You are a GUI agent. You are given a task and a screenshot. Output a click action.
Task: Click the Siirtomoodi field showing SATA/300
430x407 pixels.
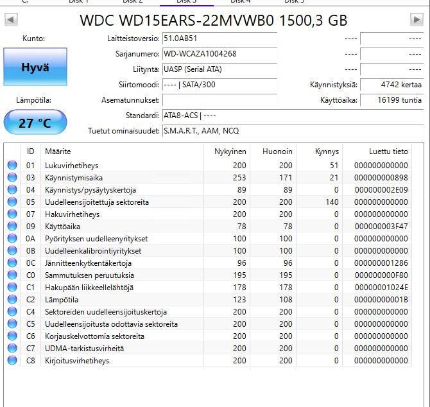coord(219,85)
